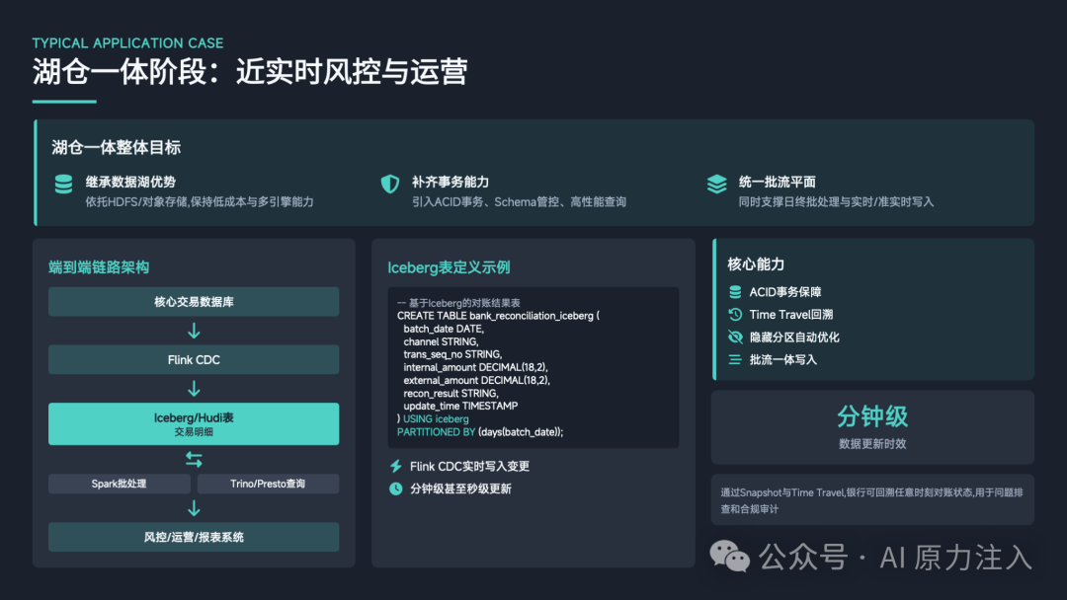
Task: Click the swap arrows icon under Iceberg/Hudi表
Action: pos(194,460)
